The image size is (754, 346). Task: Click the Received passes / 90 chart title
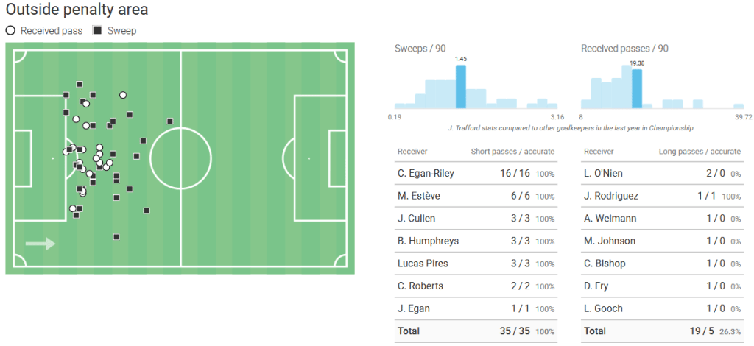624,49
